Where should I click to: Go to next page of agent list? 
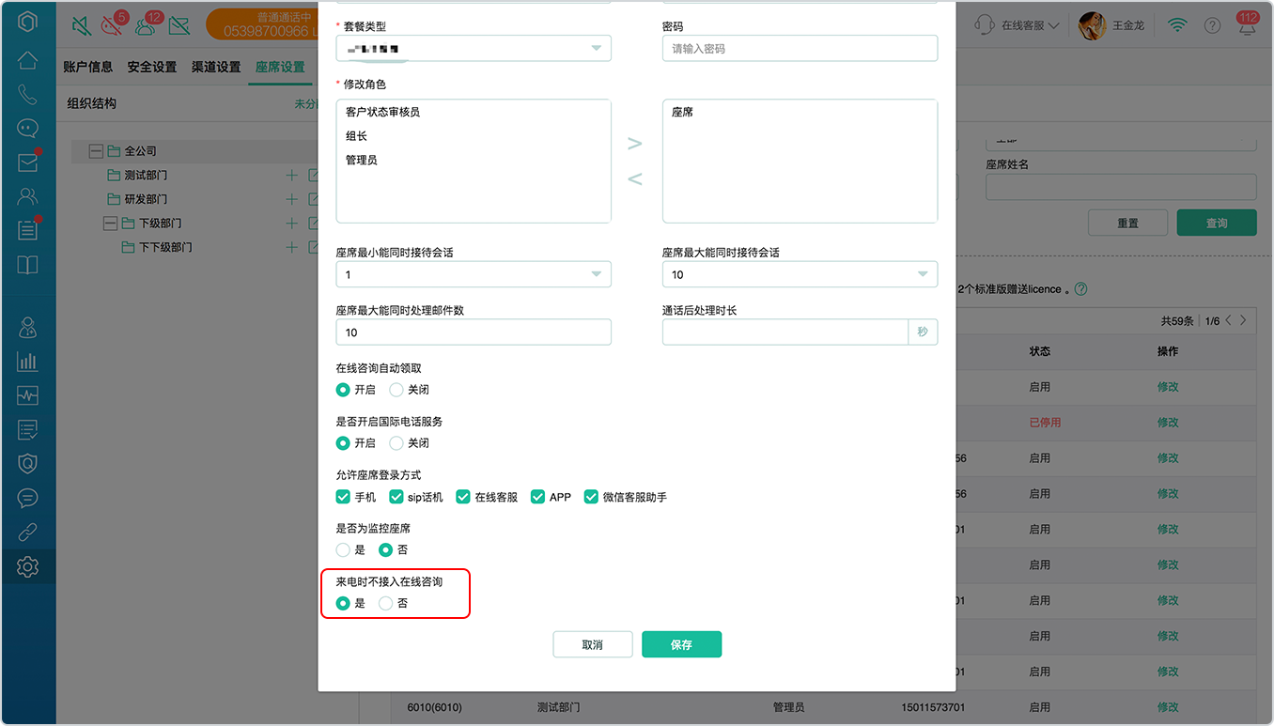click(x=1244, y=320)
